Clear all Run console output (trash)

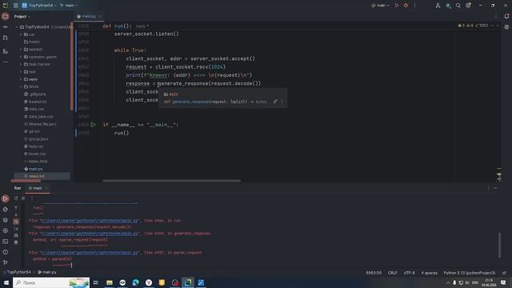pyautogui.click(x=16, y=242)
